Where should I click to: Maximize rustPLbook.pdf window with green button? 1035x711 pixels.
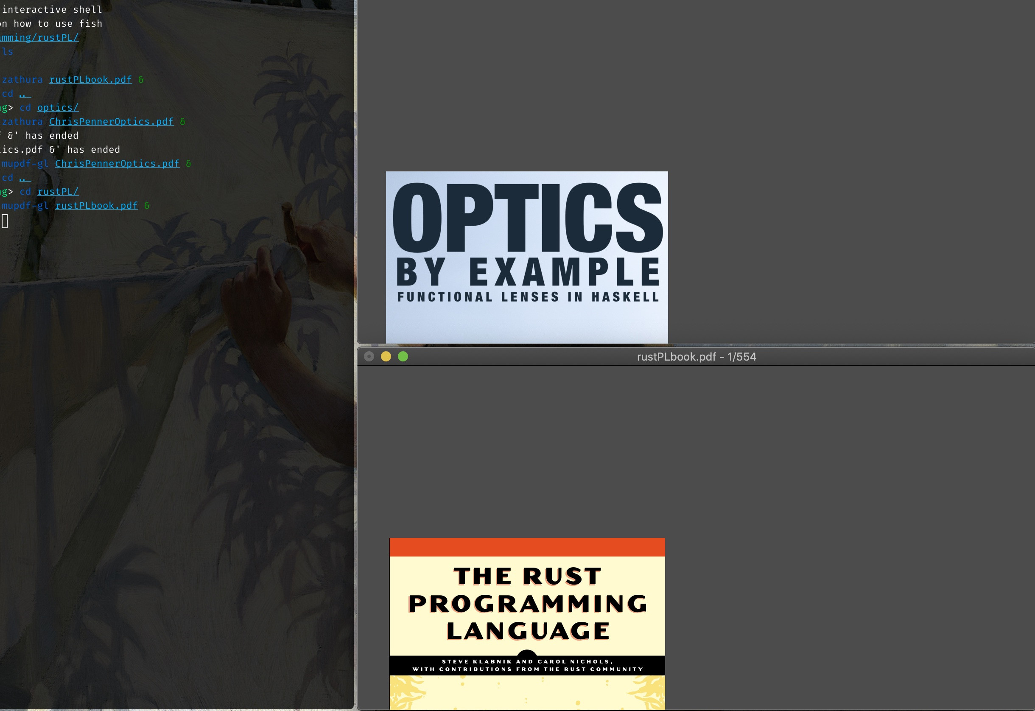pos(403,356)
